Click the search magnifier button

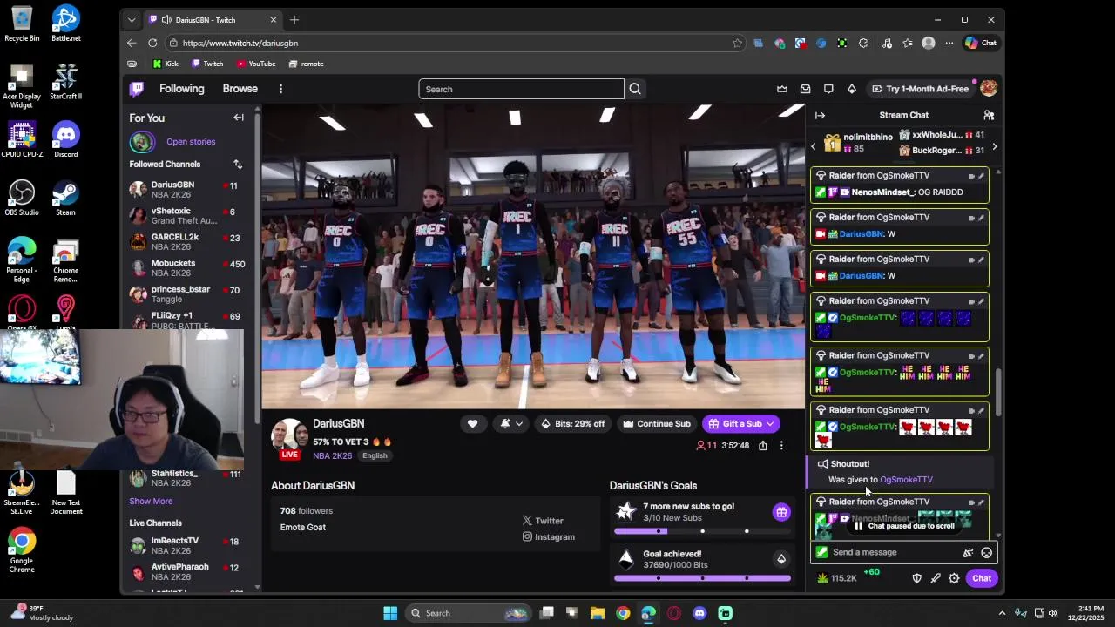[635, 89]
